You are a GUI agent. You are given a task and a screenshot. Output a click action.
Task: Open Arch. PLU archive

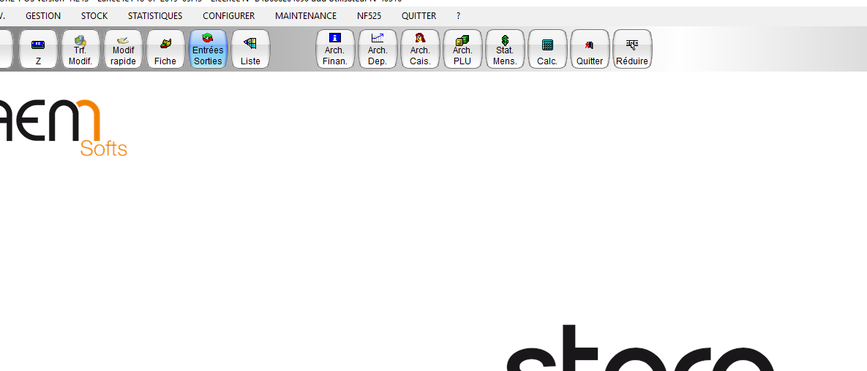click(462, 50)
